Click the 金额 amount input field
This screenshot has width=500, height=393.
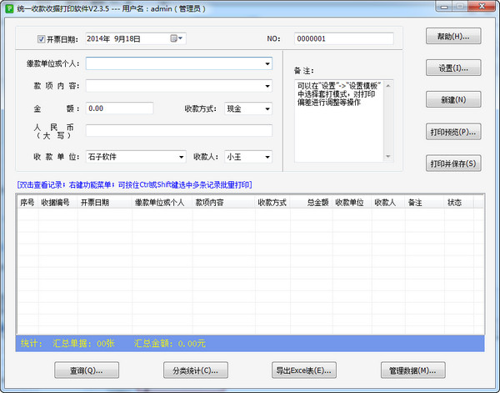click(x=119, y=108)
